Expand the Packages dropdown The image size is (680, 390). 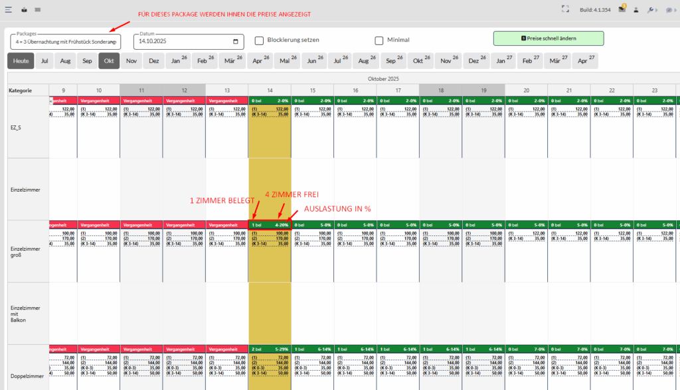(114, 42)
